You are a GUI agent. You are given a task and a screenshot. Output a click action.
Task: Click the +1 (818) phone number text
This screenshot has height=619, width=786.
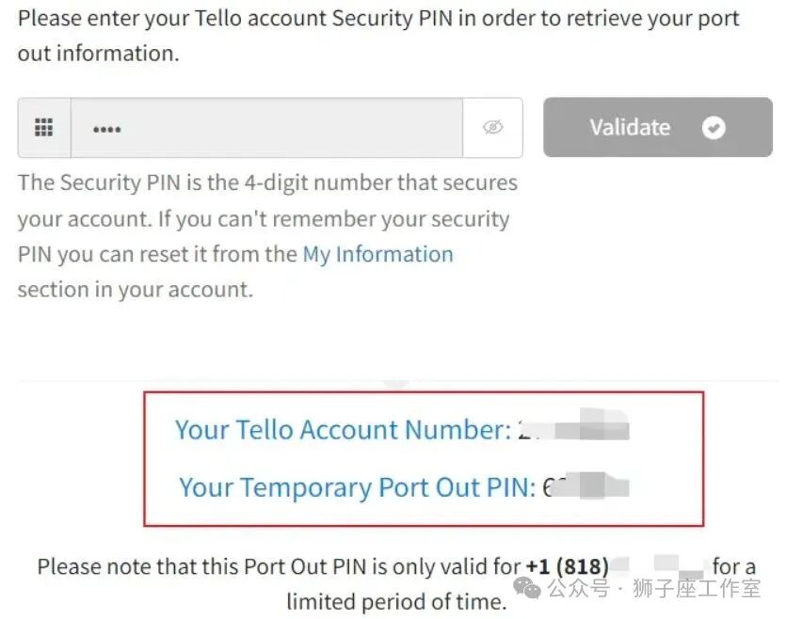tap(567, 566)
